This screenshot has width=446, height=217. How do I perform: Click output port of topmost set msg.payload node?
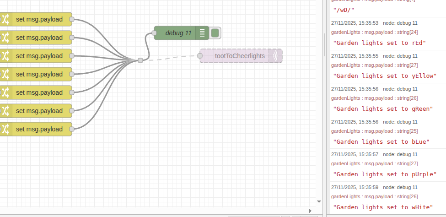72,19
